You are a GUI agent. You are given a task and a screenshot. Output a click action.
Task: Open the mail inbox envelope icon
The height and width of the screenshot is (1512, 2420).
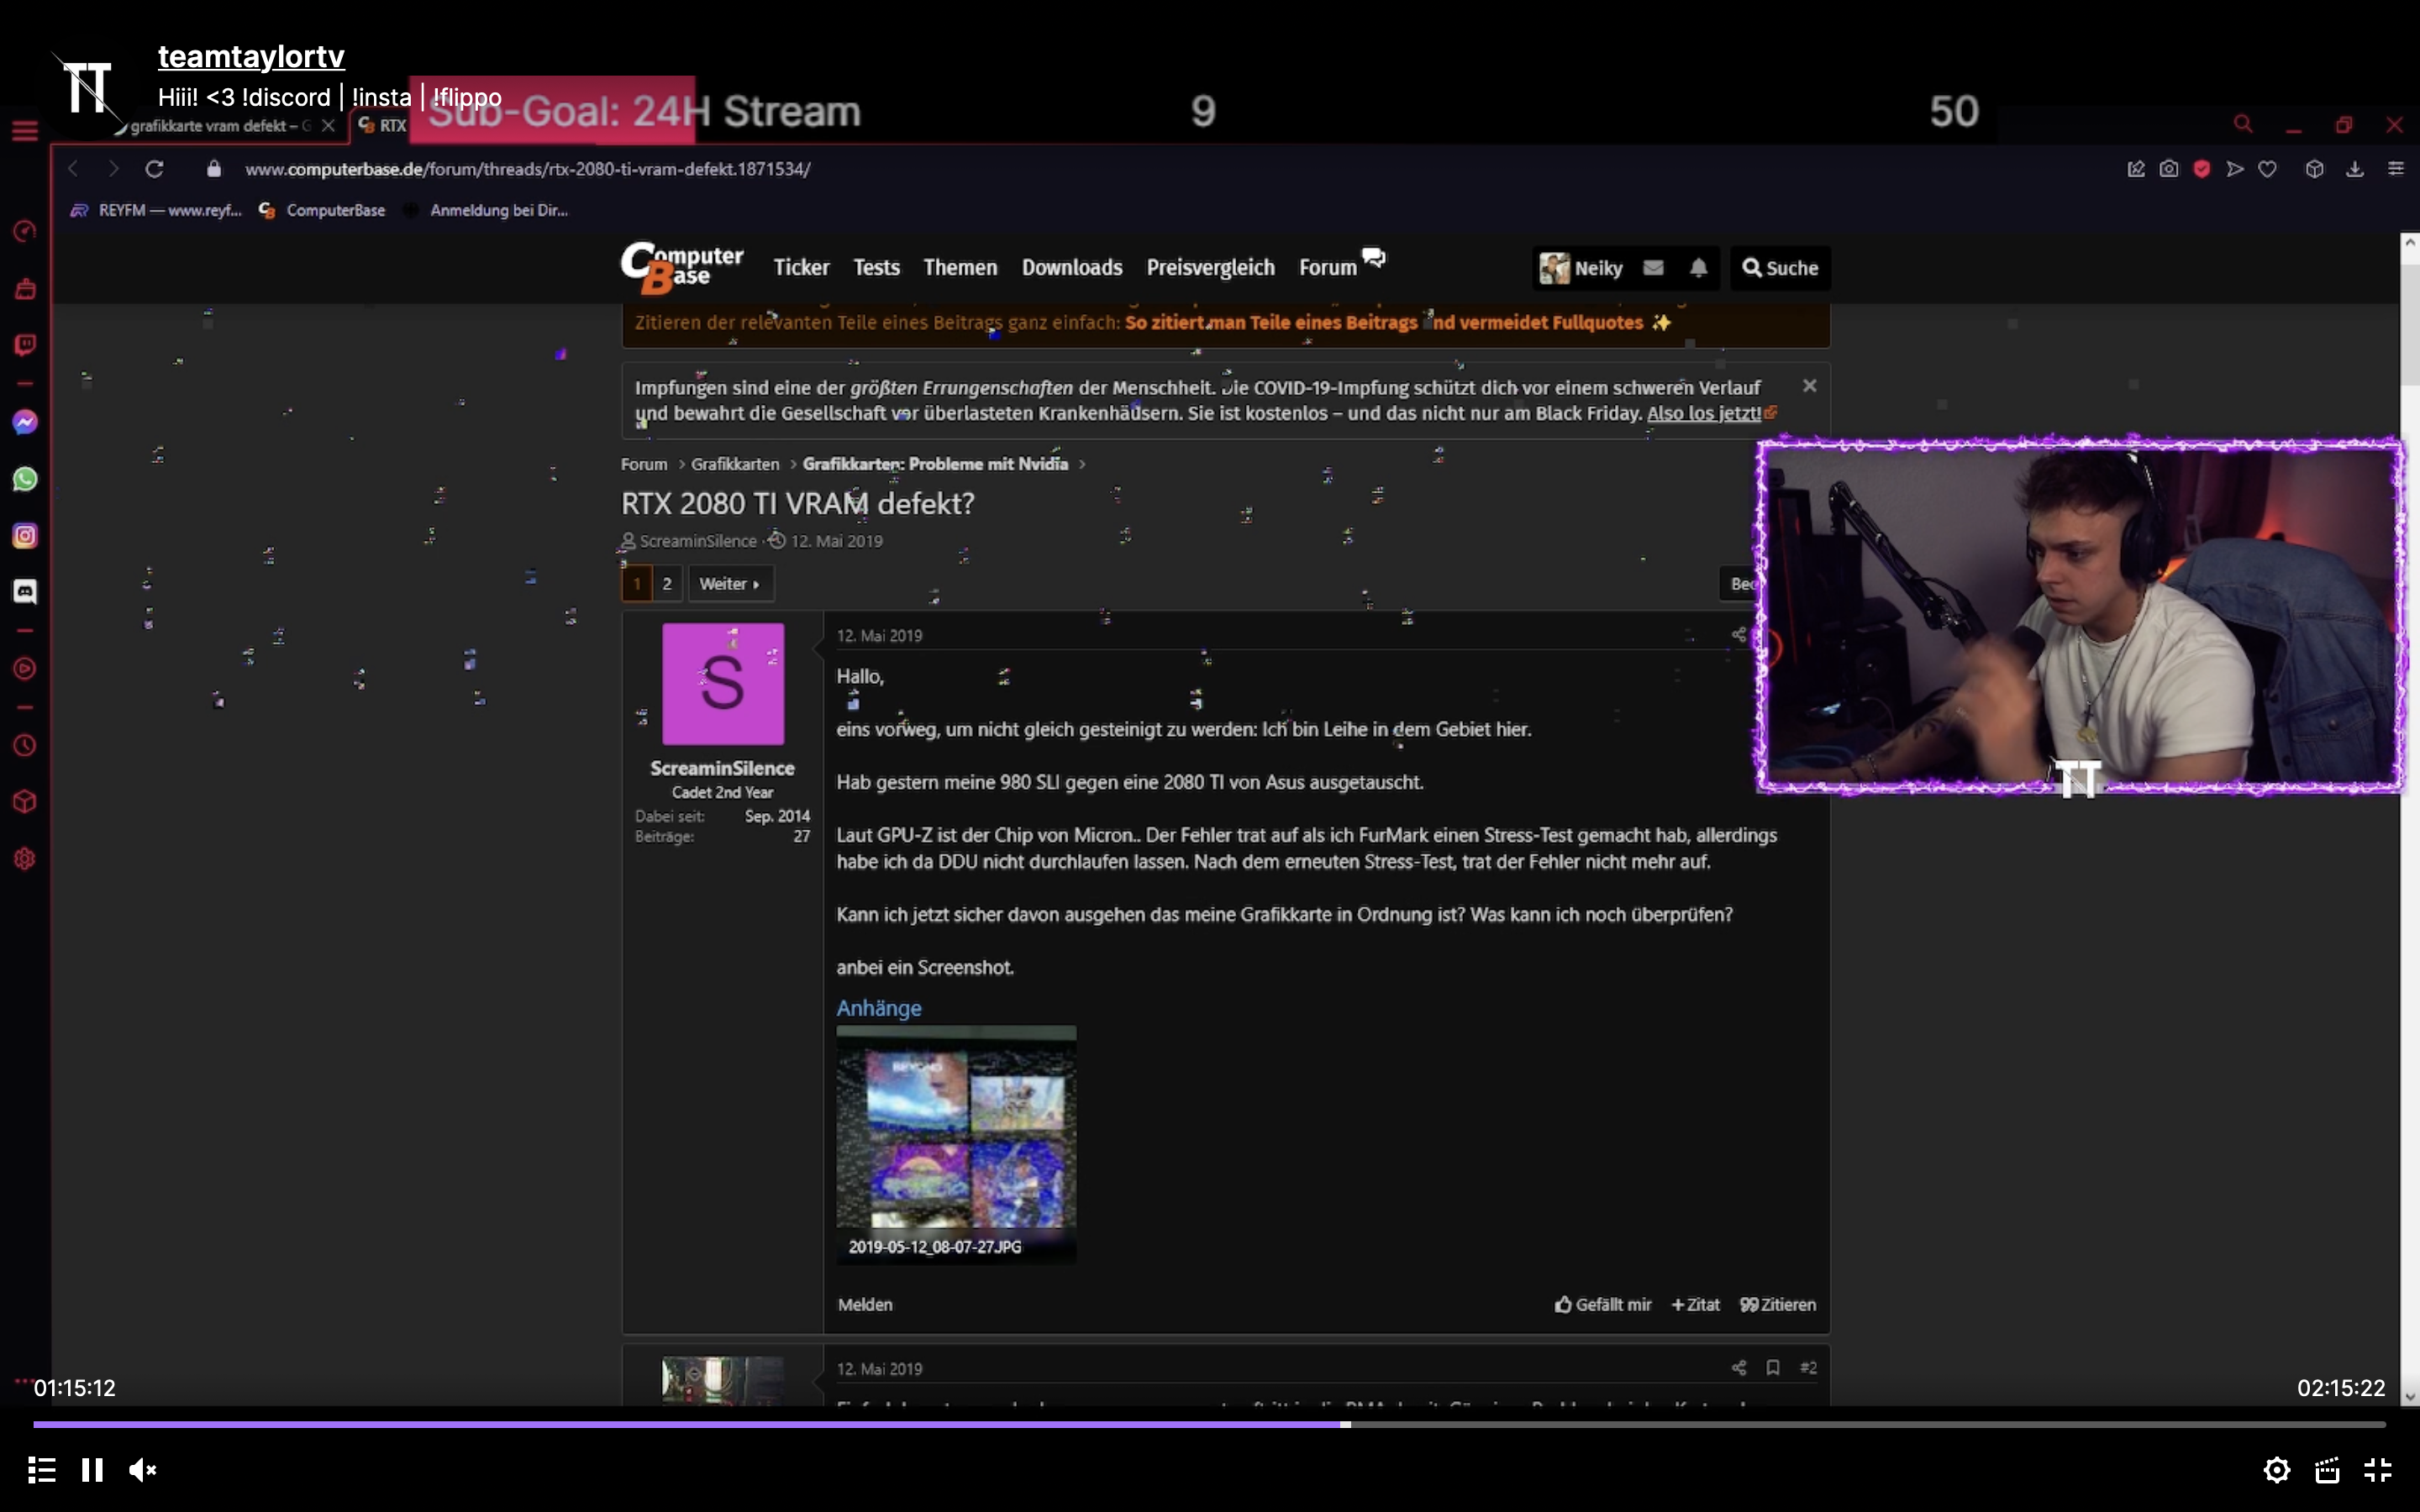click(1653, 268)
